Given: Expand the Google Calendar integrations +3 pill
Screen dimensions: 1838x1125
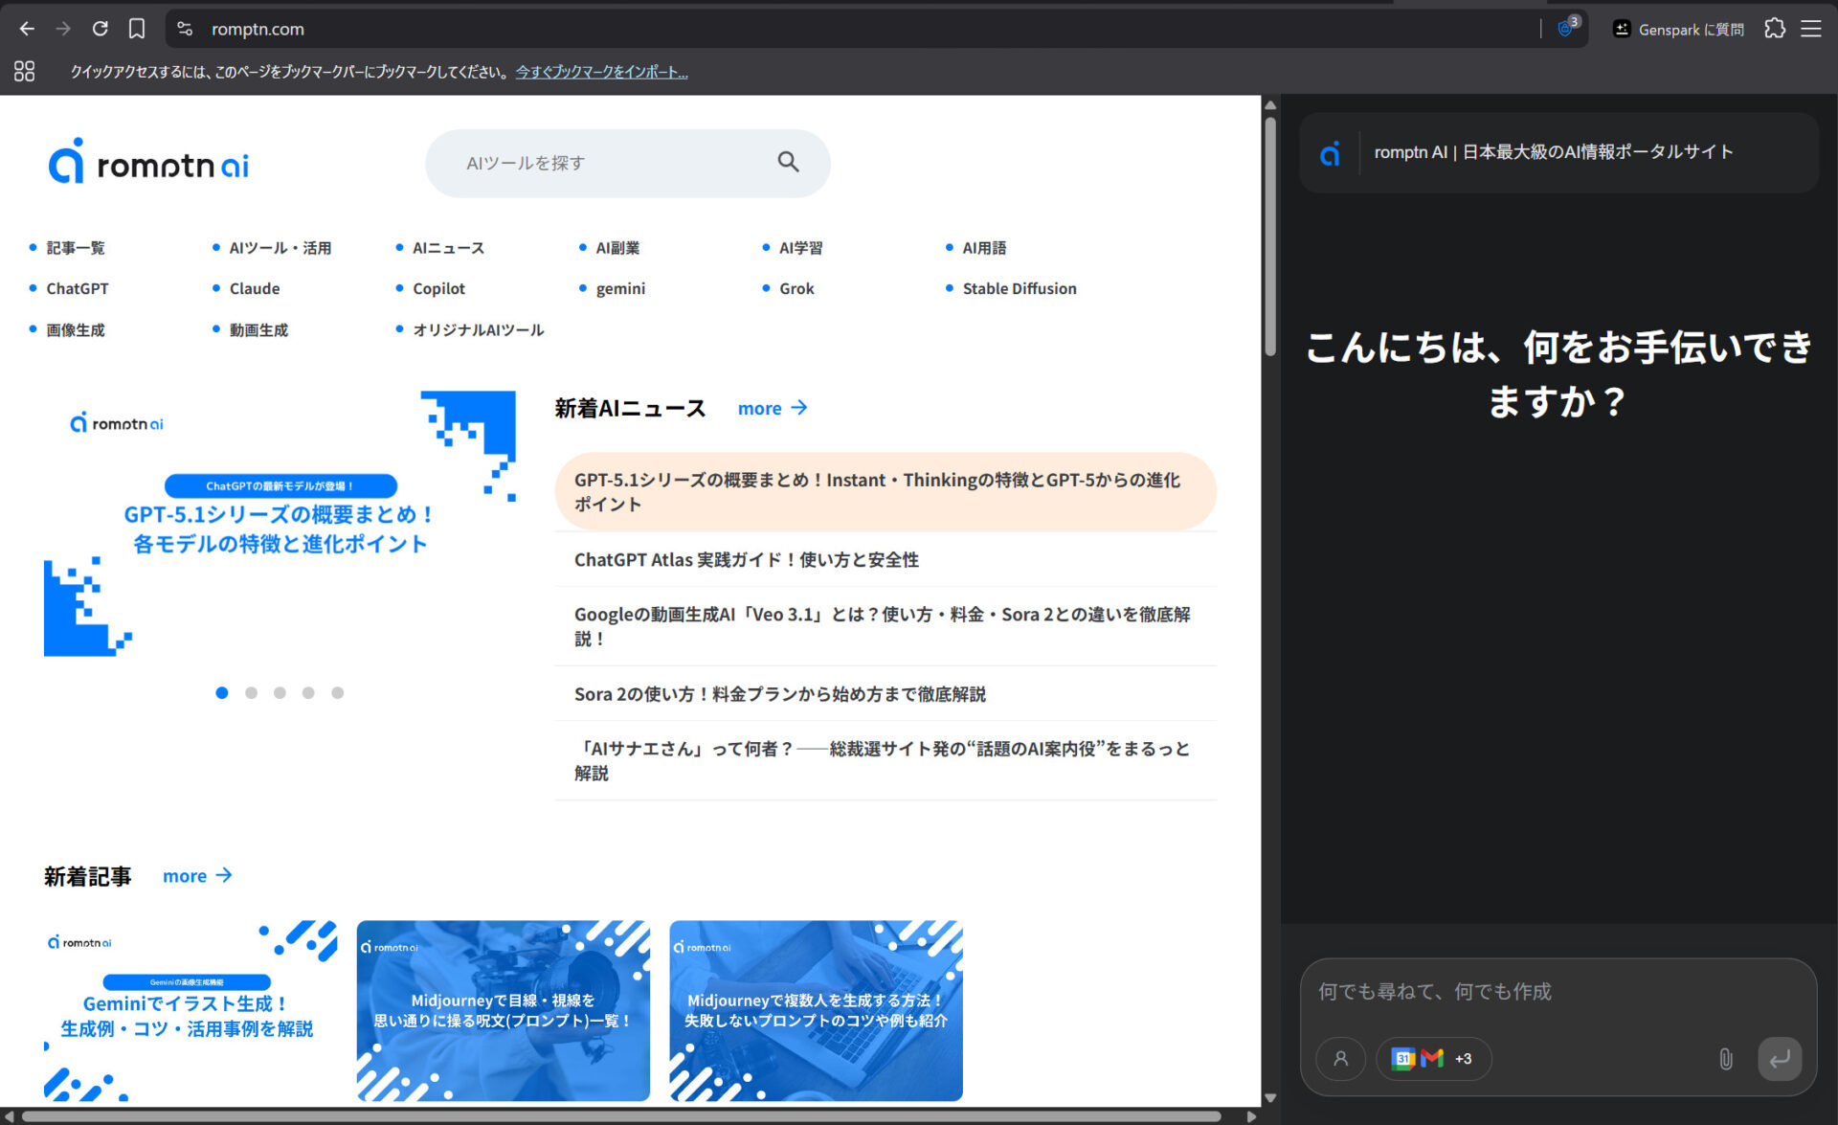Looking at the screenshot, I should pyautogui.click(x=1464, y=1059).
